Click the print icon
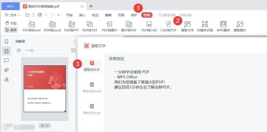Viewport: 267px width, 132px height. pos(40,15)
